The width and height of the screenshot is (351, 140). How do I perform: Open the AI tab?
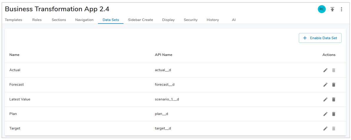[x=234, y=20]
